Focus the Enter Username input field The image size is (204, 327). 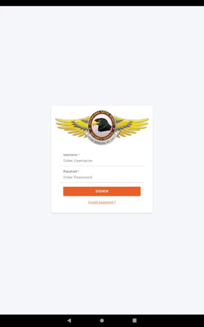coord(102,161)
